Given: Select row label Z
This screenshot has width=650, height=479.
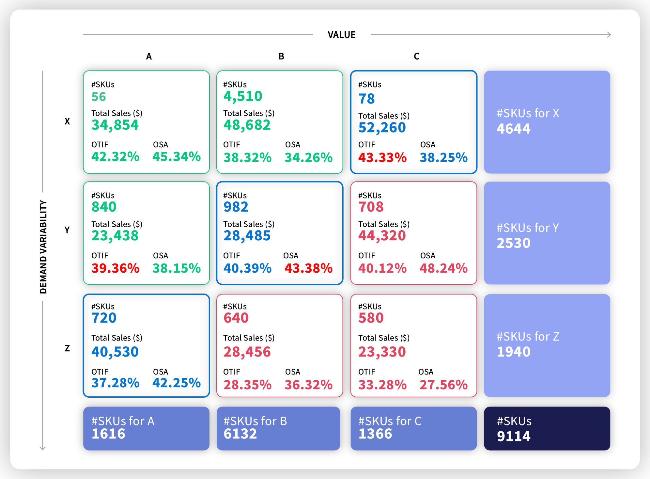Looking at the screenshot, I should (x=67, y=348).
